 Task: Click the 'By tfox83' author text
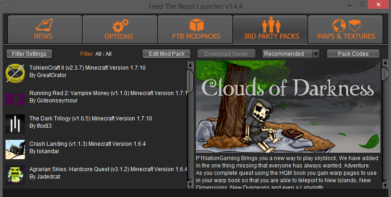point(41,126)
